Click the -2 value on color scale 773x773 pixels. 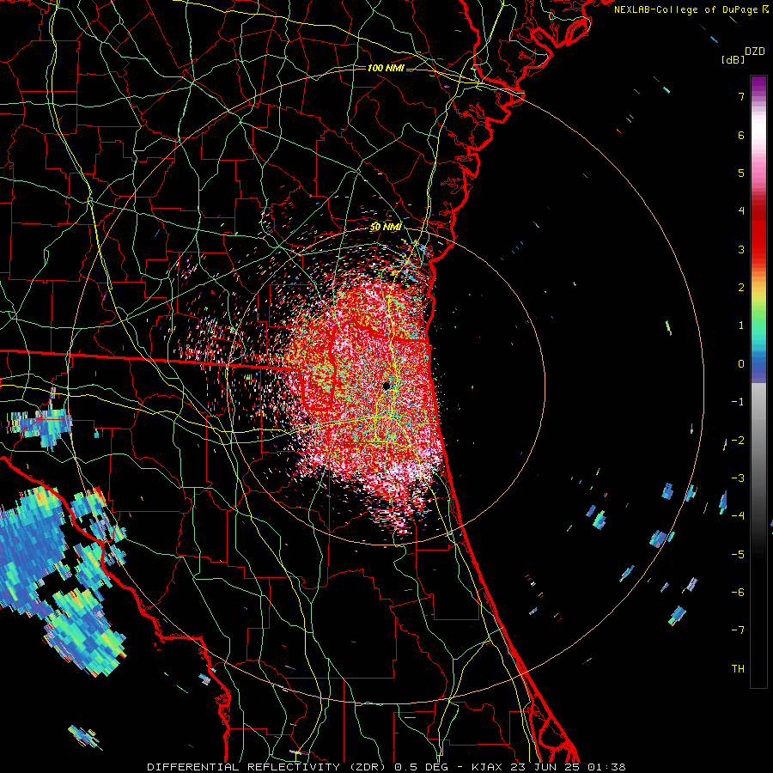tap(738, 440)
